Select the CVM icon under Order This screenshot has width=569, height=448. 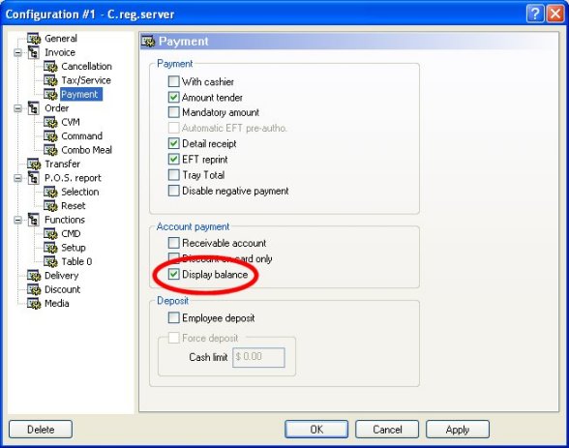(x=50, y=122)
